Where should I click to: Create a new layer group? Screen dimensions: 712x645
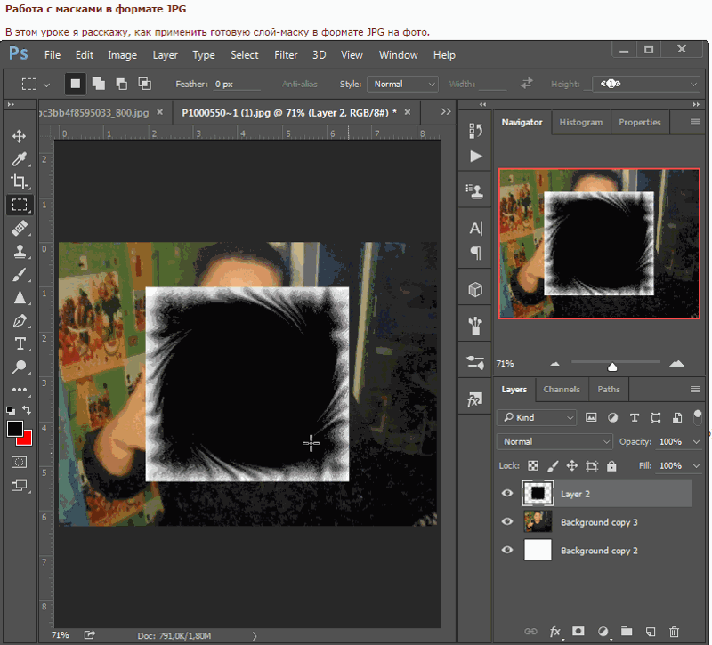pos(627,631)
